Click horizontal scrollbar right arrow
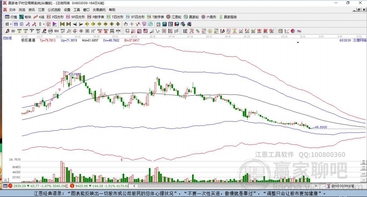367x197 pixels. [316, 186]
